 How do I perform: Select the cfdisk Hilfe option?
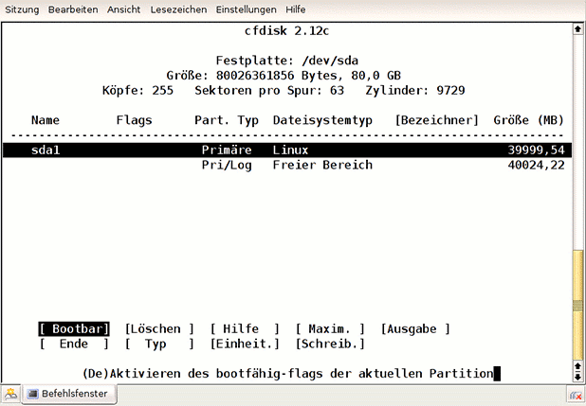point(245,328)
